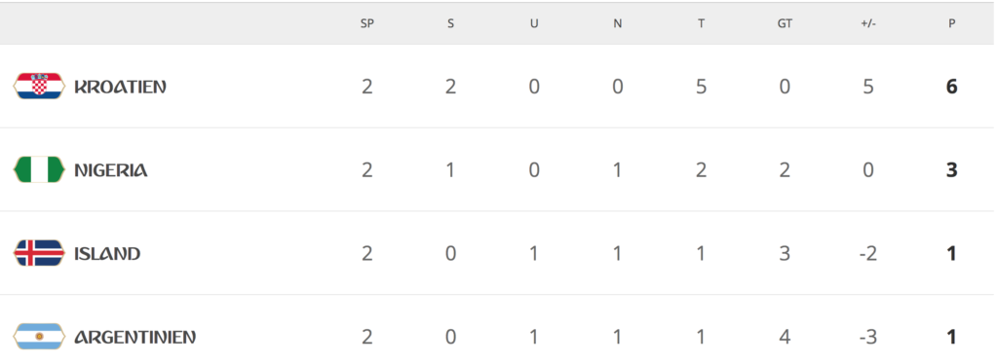998x363 pixels.
Task: Click the GT column header
Action: (785, 24)
